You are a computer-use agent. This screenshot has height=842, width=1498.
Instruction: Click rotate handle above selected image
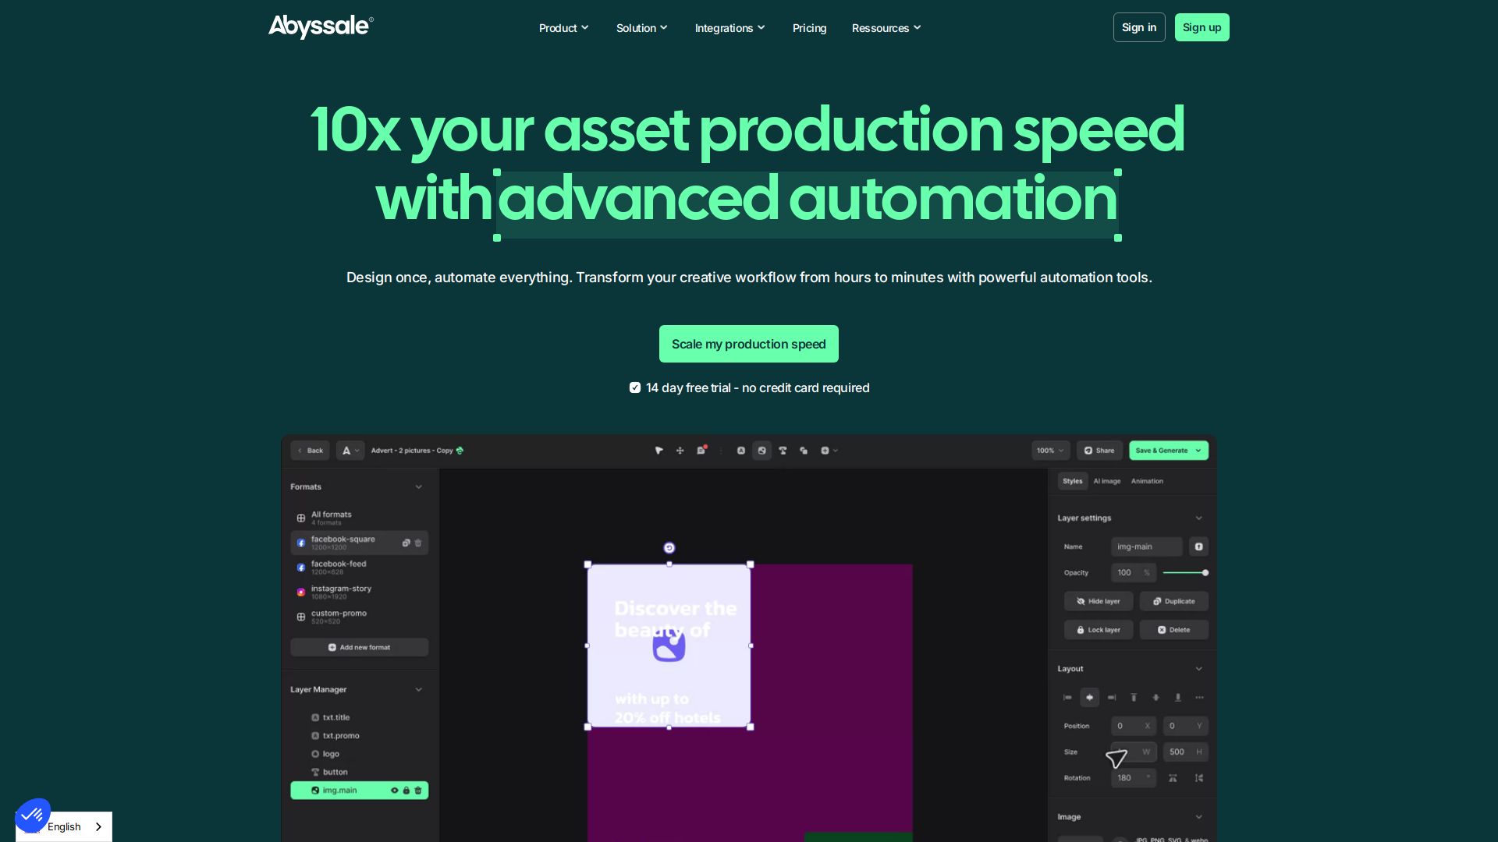click(x=669, y=548)
